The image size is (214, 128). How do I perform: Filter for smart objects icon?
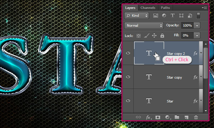click(190, 16)
